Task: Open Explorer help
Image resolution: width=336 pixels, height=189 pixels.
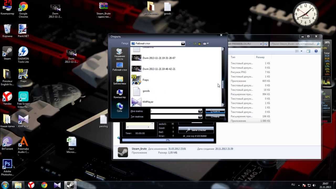Action: click(316, 51)
